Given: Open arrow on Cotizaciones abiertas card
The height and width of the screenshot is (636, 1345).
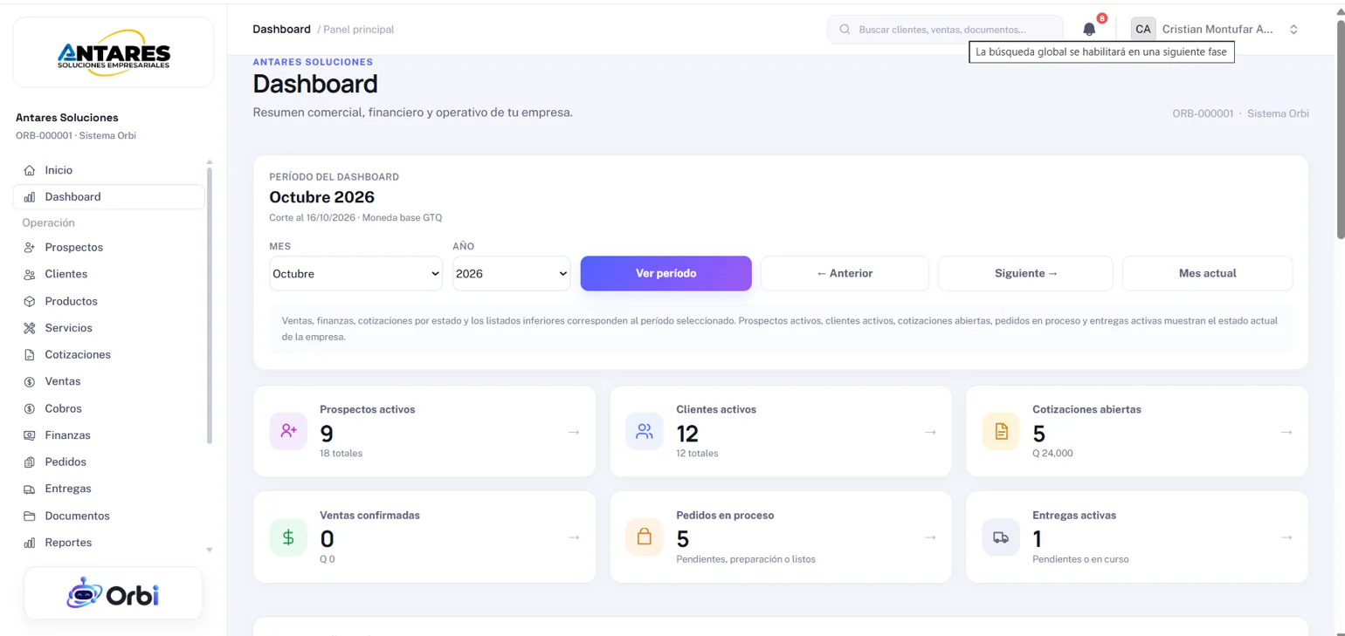Looking at the screenshot, I should coord(1286,432).
